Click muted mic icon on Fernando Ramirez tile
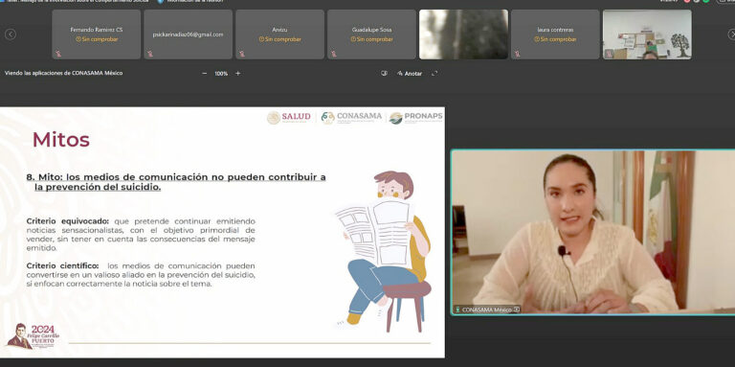Screen dimensions: 735x367 [58, 54]
